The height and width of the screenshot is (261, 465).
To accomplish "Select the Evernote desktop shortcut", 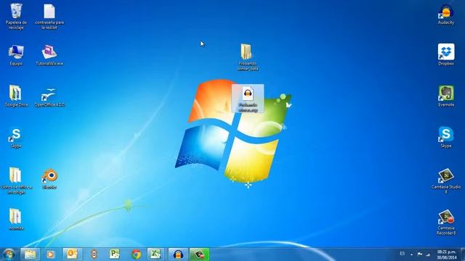I will [445, 96].
